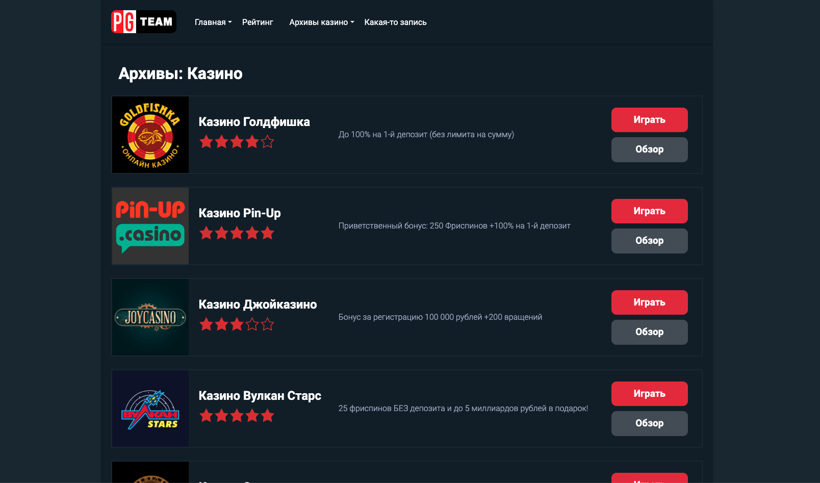
Task: Open Обзор for Казино Pin-Up
Action: click(x=649, y=241)
